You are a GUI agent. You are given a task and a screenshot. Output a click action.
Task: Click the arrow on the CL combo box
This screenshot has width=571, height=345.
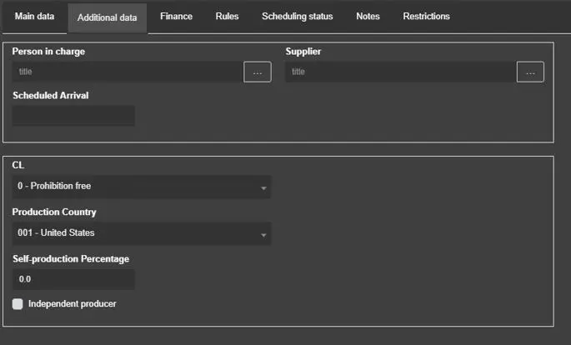pyautogui.click(x=263, y=187)
